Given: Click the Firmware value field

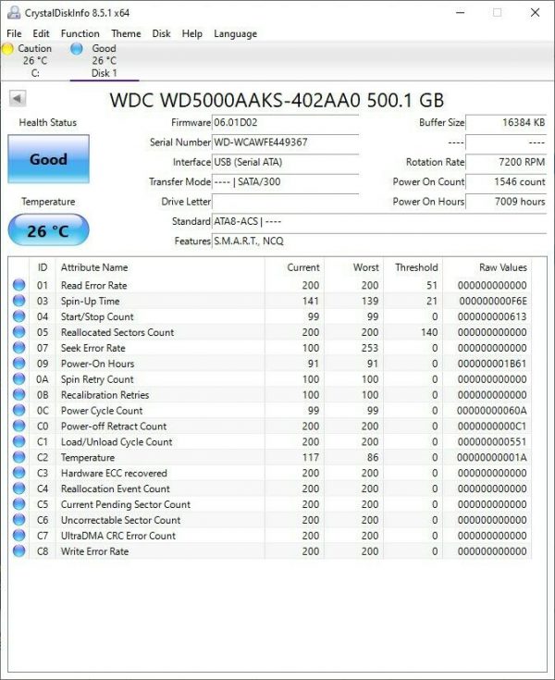Looking at the screenshot, I should [285, 123].
